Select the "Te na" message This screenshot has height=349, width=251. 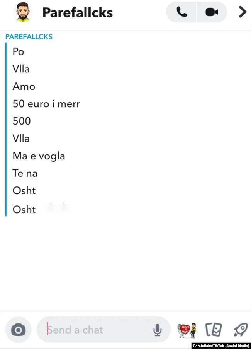click(x=25, y=173)
